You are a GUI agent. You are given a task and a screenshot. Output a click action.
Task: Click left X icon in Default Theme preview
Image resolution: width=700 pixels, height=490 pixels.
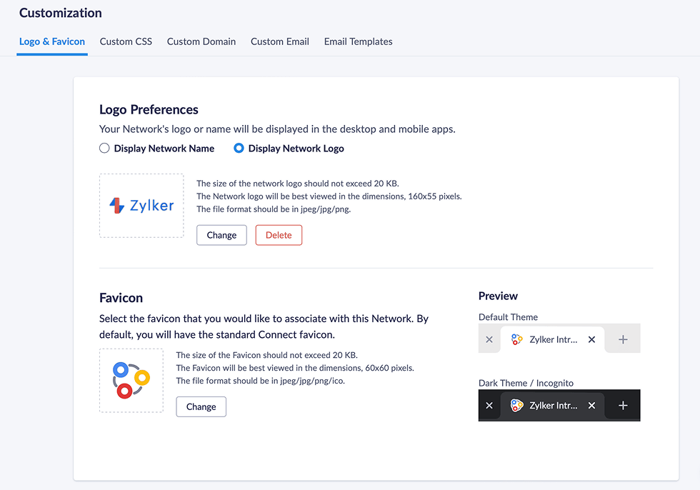point(489,340)
